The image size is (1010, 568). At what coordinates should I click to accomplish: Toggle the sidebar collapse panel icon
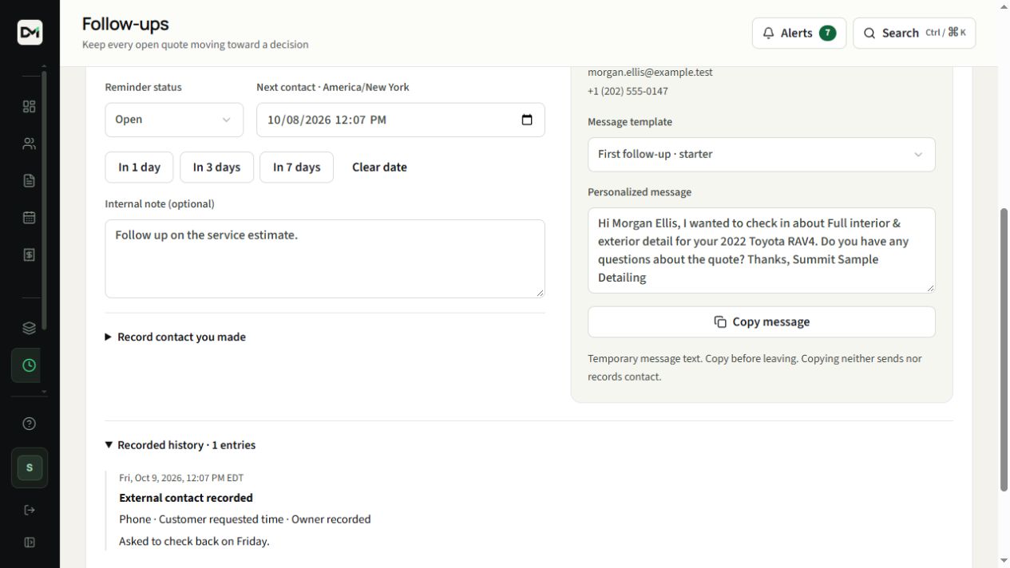tap(30, 542)
